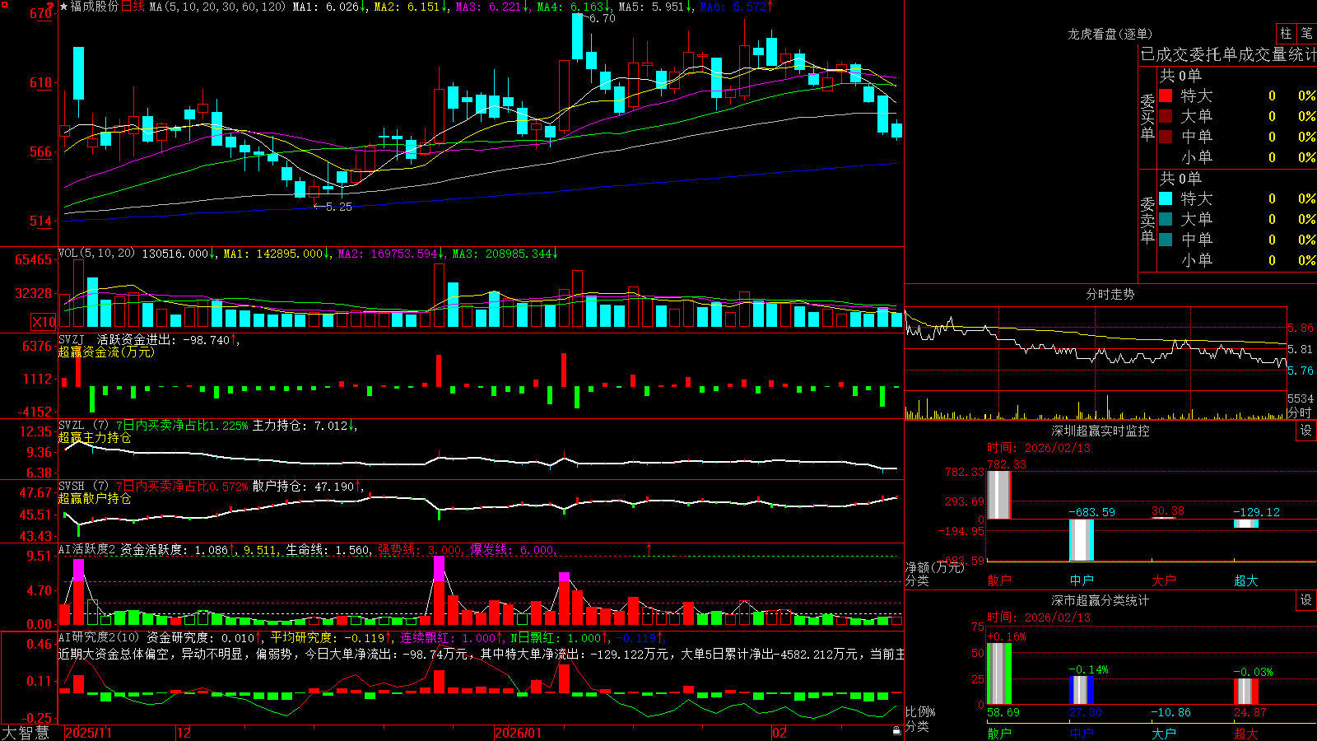1317x741 pixels.
Task: Click the 深市超赢分类统计 panel title
Action: coord(1100,600)
